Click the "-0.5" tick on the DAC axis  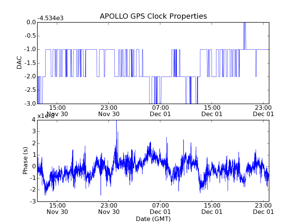click(x=30, y=36)
